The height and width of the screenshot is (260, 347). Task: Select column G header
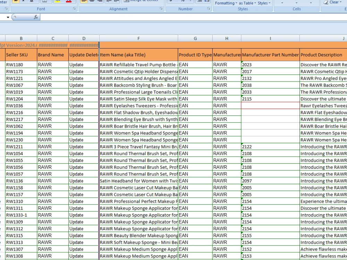(x=195, y=38)
